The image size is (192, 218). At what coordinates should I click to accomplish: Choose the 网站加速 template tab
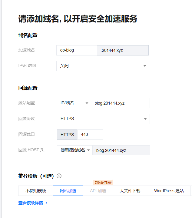tap(68, 191)
